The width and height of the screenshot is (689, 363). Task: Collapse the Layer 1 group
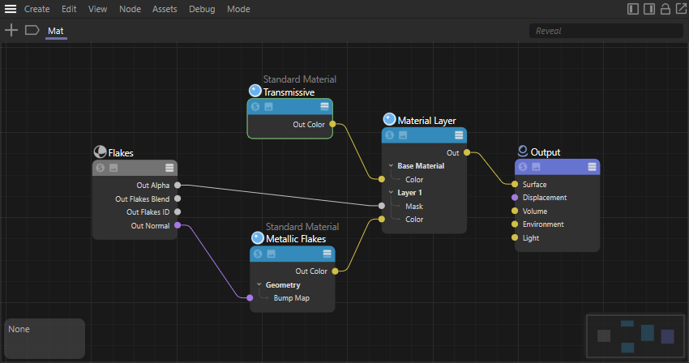tap(391, 193)
